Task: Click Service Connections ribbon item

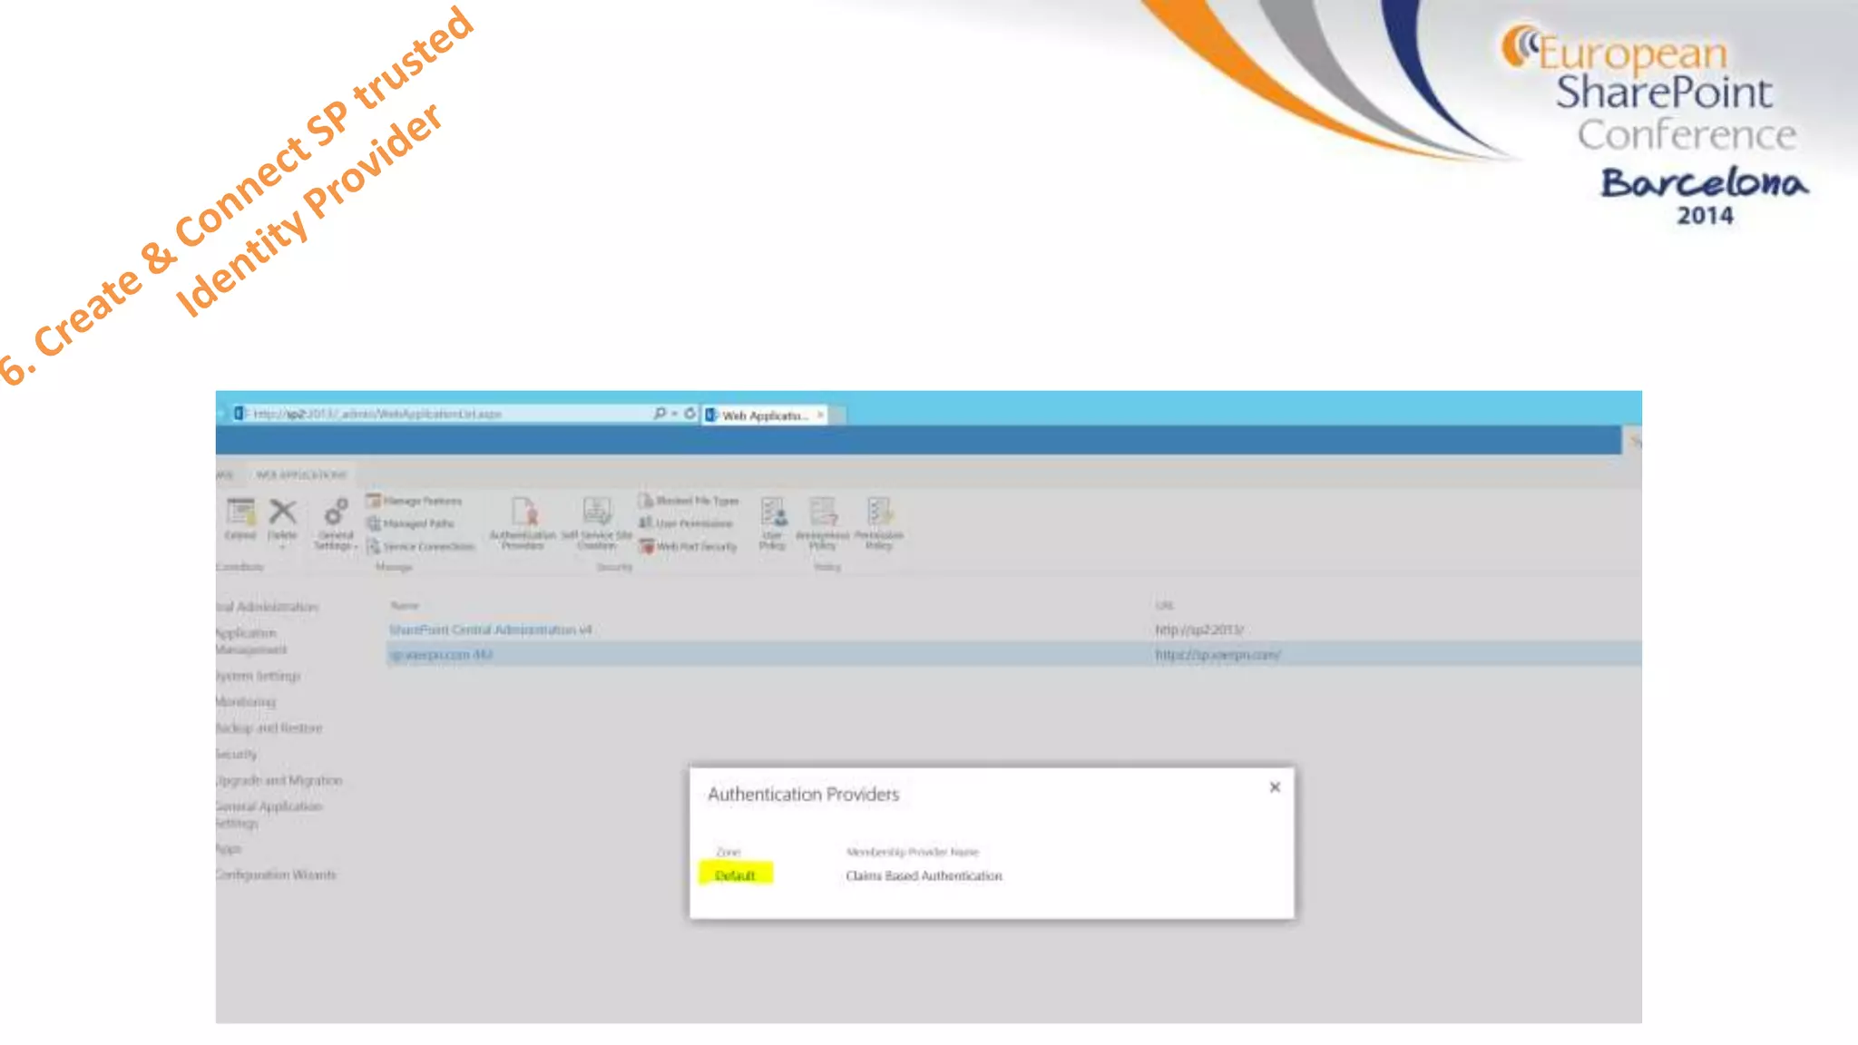Action: coord(420,546)
